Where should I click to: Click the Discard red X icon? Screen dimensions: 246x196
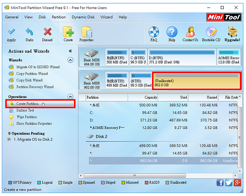coord(48,32)
